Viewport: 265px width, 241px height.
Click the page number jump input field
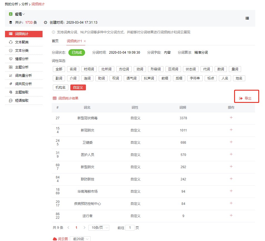point(130,228)
